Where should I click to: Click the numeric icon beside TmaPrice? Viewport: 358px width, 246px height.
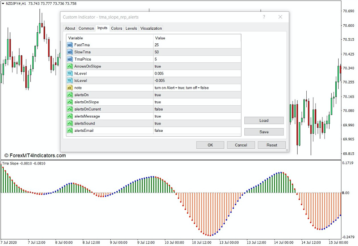[70, 59]
